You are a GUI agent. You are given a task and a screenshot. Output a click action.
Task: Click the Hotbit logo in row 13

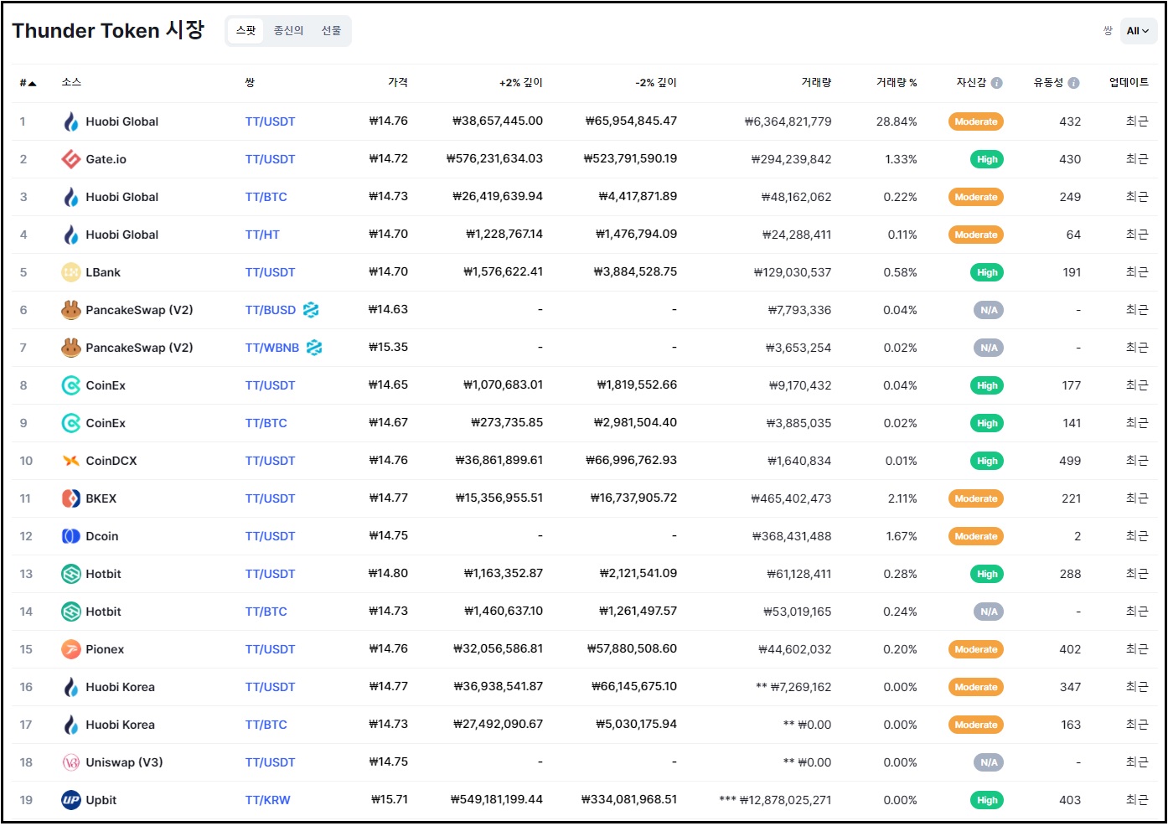pyautogui.click(x=71, y=574)
